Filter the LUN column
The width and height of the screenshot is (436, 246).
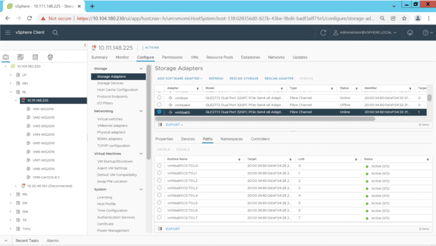(356, 160)
